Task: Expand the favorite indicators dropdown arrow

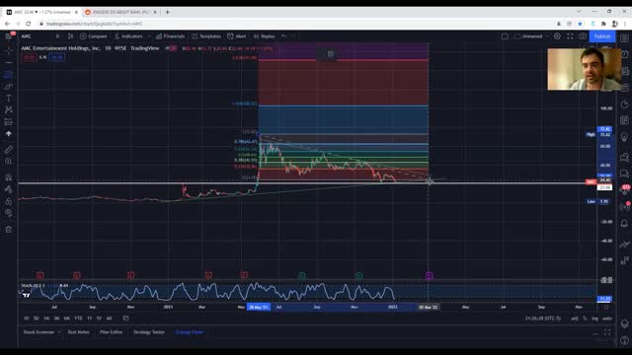Action: click(x=149, y=36)
